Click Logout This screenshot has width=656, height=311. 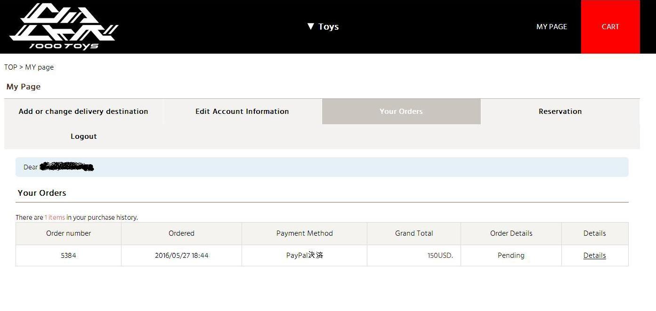point(84,136)
